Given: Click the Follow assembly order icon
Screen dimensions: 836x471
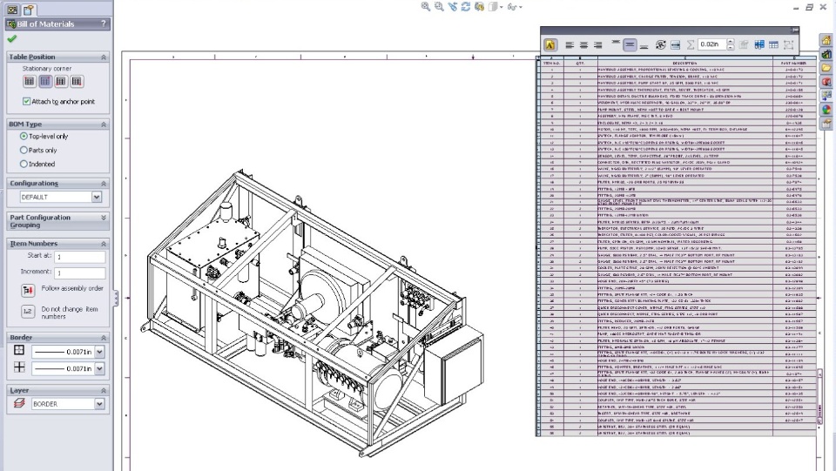Looking at the screenshot, I should (x=28, y=289).
